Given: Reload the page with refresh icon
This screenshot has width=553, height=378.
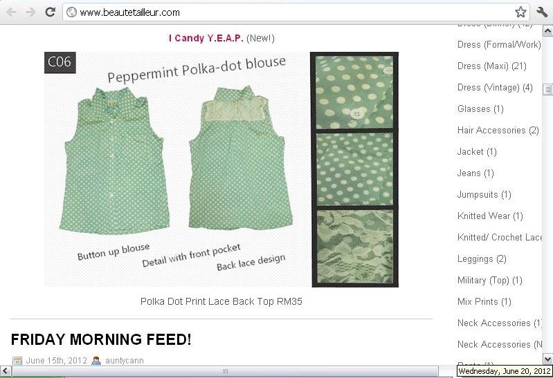Looking at the screenshot, I should (50, 12).
